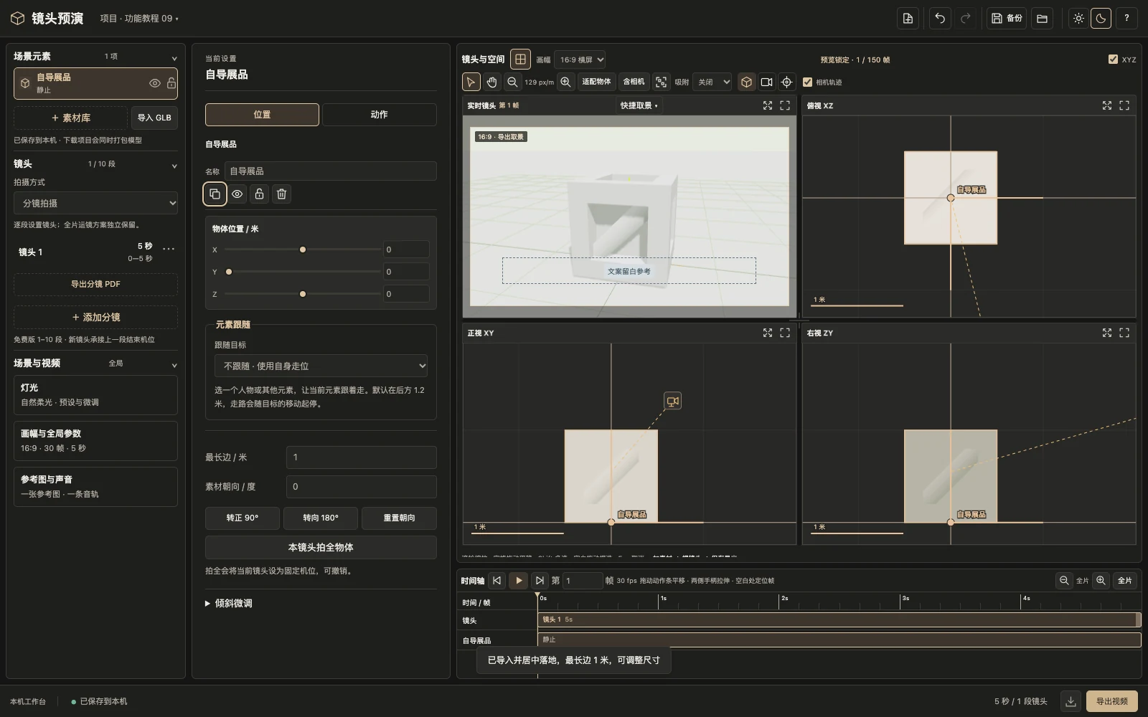Open the 画幅 16:9 横屏 dropdown

coord(580,60)
